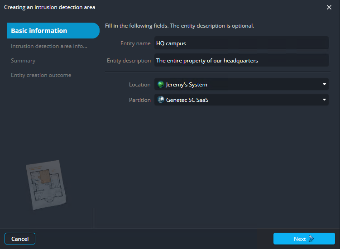Image resolution: width=340 pixels, height=249 pixels.
Task: Switch to the Summary step
Action: click(x=23, y=61)
